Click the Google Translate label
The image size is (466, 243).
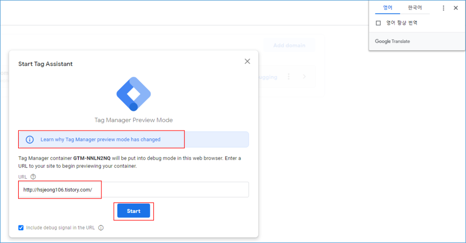(x=392, y=41)
